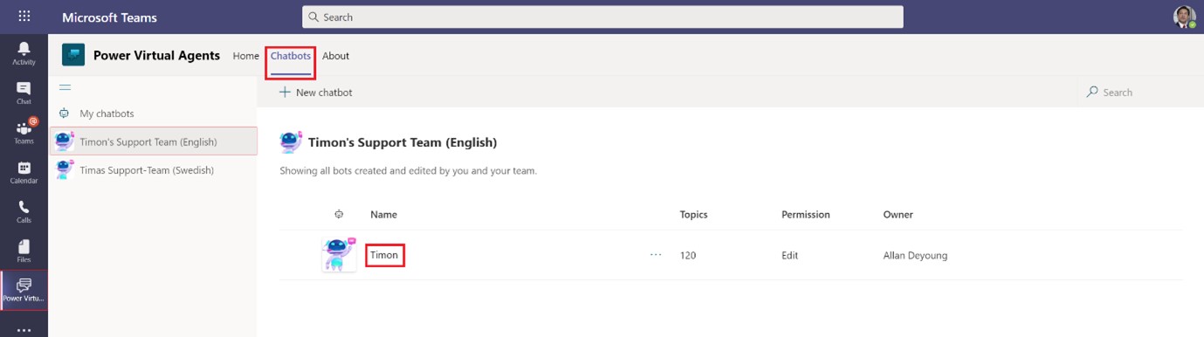Sort by the Name column header
Image resolution: width=1204 pixels, height=337 pixels.
click(383, 215)
